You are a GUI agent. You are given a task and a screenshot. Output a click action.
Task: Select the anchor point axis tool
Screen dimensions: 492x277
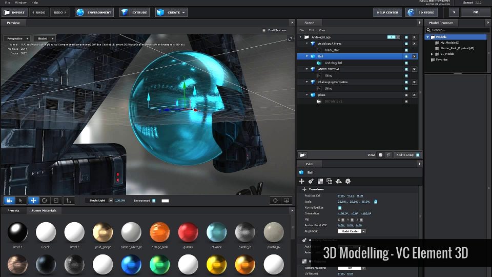pyautogui.click(x=69, y=201)
